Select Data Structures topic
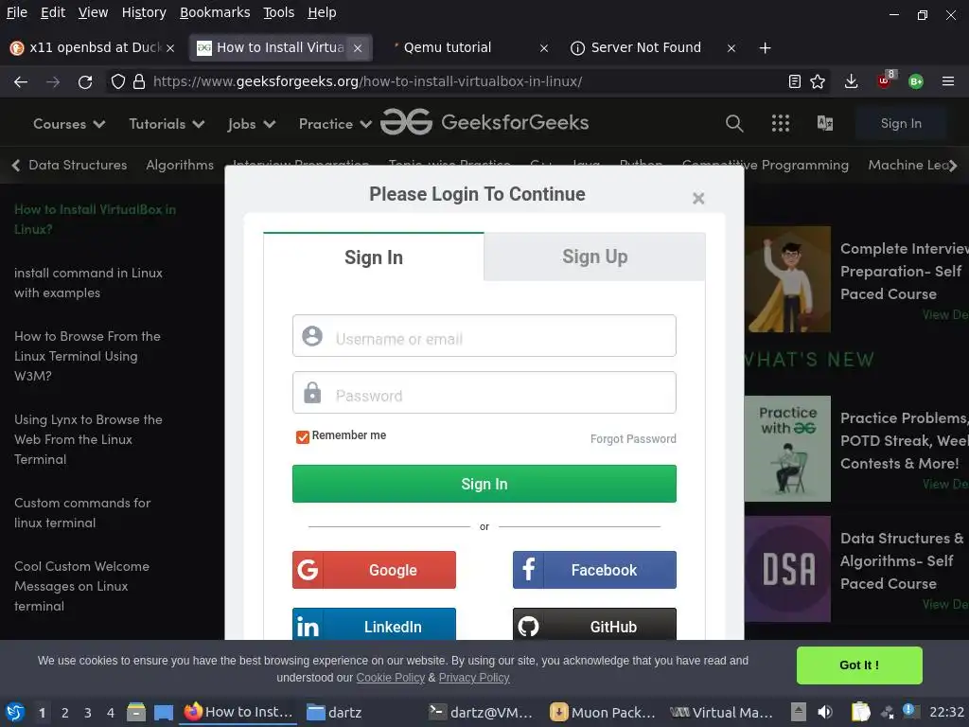This screenshot has height=727, width=969. (78, 165)
